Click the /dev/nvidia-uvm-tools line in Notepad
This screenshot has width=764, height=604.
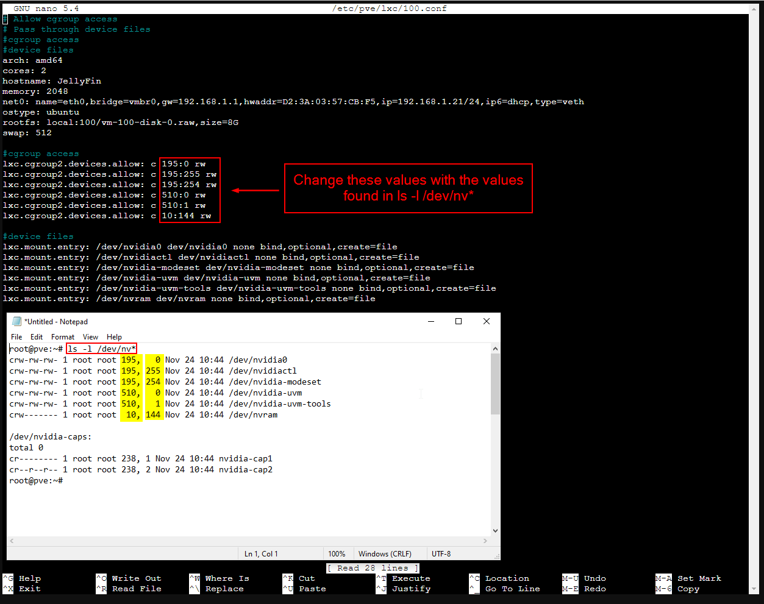click(170, 403)
